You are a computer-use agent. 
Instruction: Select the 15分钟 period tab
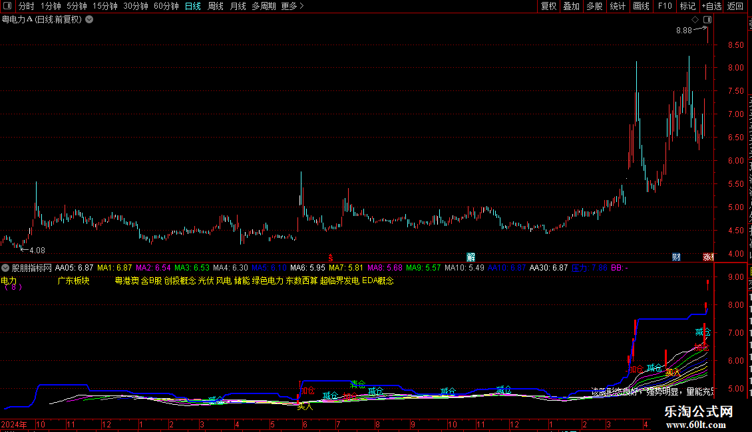click(105, 6)
